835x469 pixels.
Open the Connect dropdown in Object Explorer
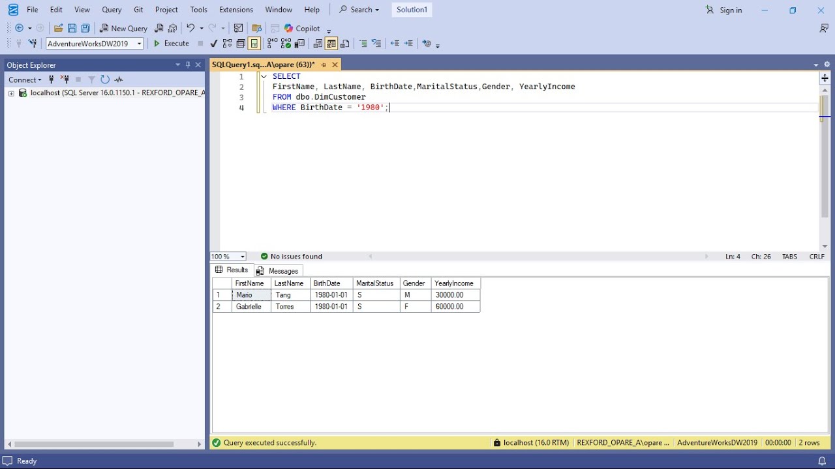pyautogui.click(x=25, y=79)
